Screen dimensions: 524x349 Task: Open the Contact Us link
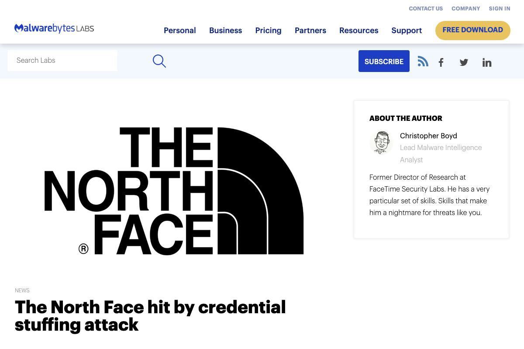426,9
